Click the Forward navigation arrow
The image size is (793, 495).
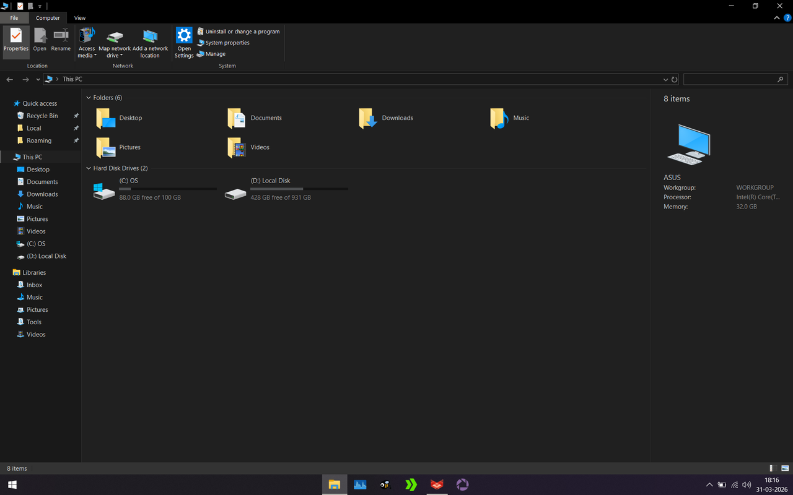coord(25,79)
